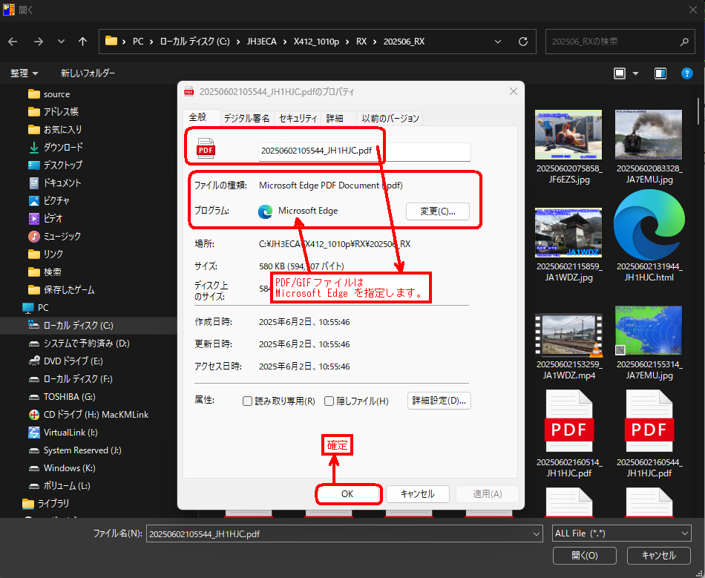
Task: Switch to デジタル署名 tab
Action: point(246,118)
